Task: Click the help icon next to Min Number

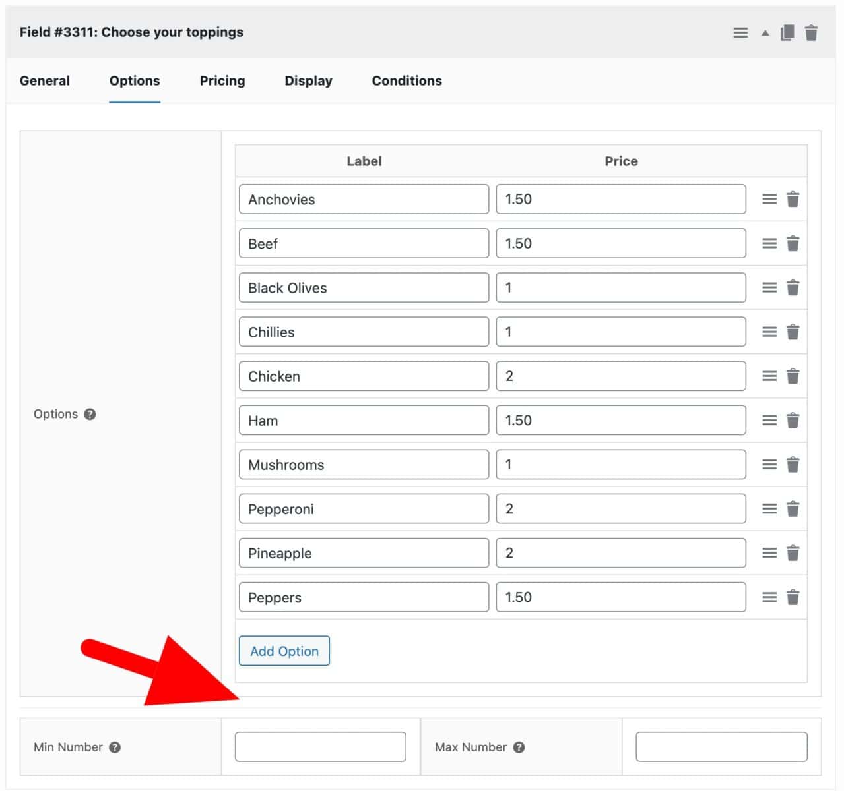Action: pos(115,747)
